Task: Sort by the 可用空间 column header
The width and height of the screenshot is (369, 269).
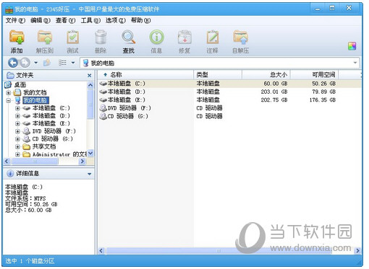Action: [x=314, y=75]
